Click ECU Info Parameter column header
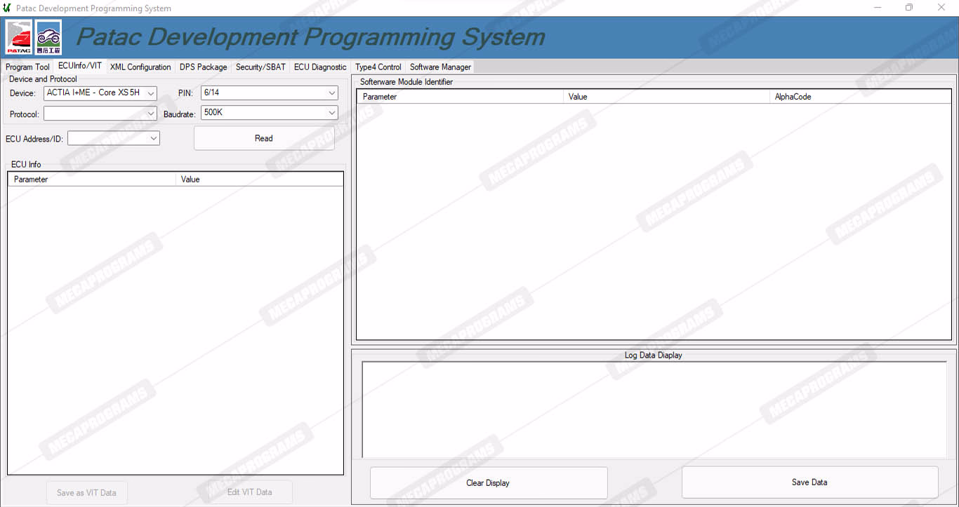Viewport: 959px width, 507px height. [92, 180]
